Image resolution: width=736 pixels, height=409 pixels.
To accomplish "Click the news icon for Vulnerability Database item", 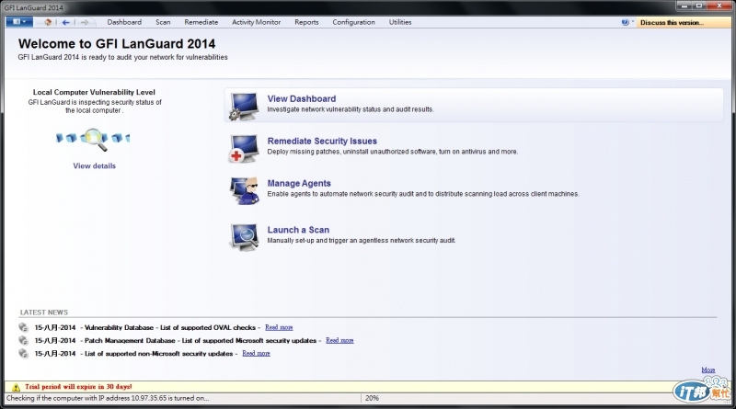I will click(24, 327).
